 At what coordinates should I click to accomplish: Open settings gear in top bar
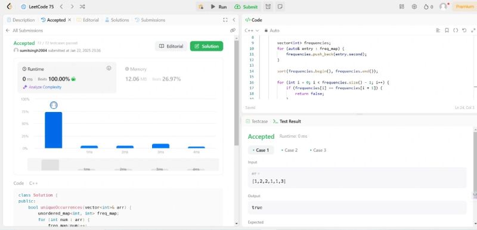point(414,7)
